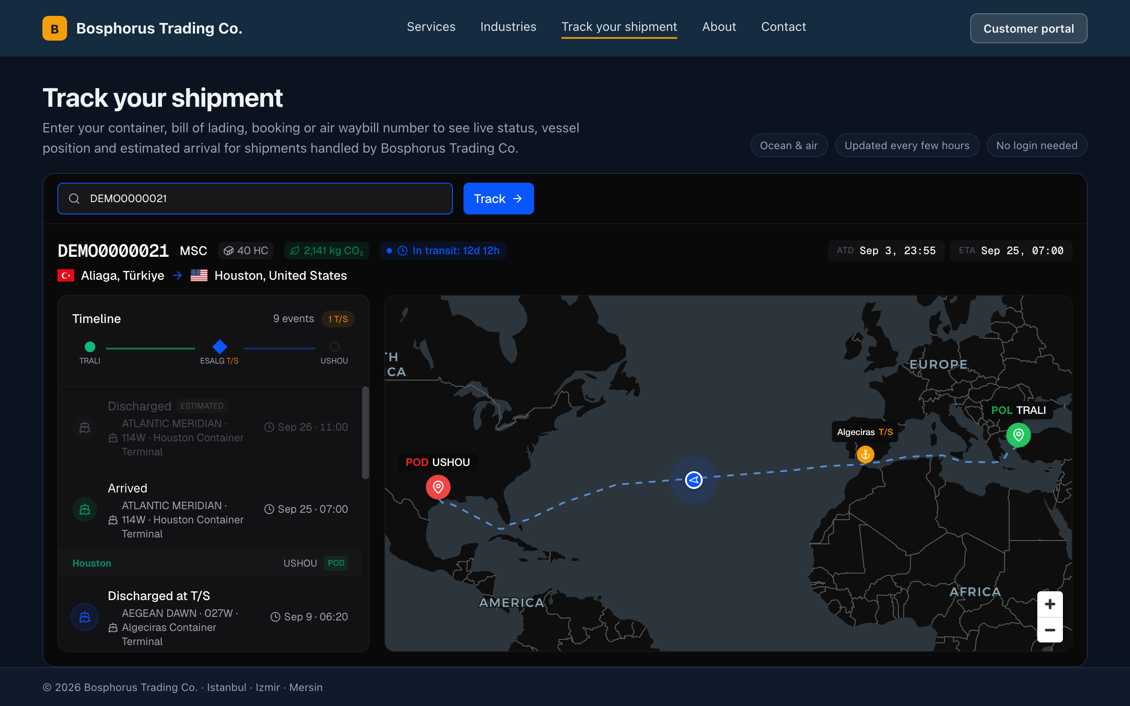This screenshot has height=706, width=1130.
Task: Click the Houston, United States destination text
Action: pos(281,275)
